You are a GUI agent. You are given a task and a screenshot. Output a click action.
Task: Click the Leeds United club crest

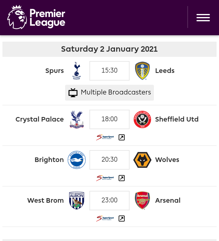click(x=142, y=71)
